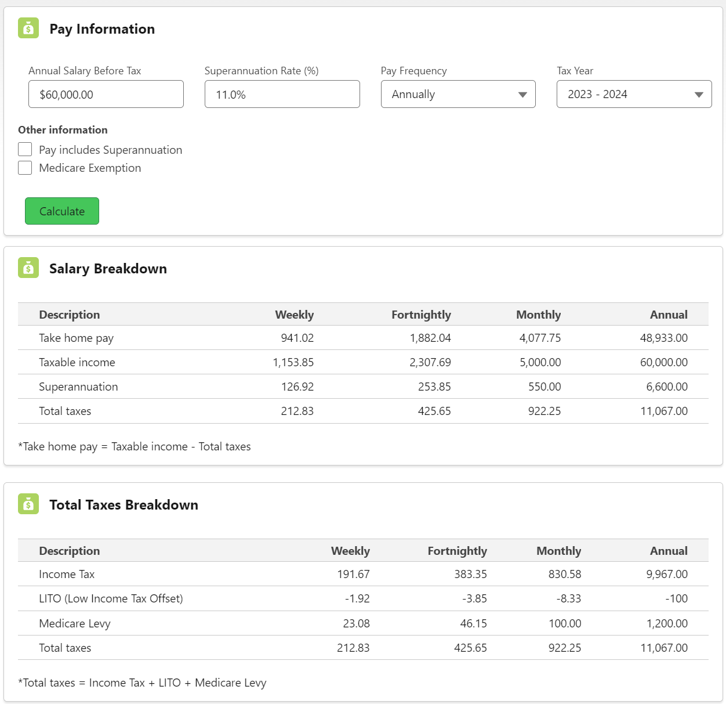Click monthly take home pay 4,077.75

540,338
